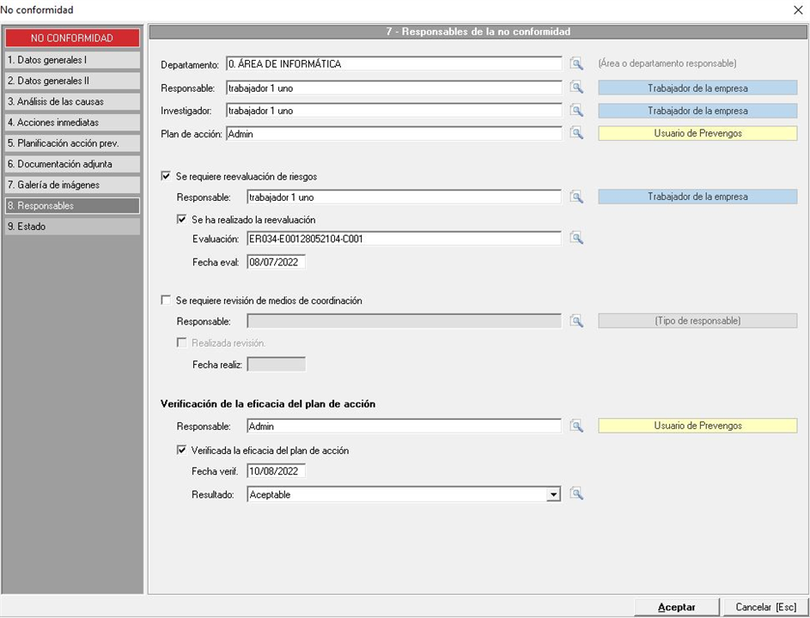Click lookup icon for reevaluación Responsable field
The width and height of the screenshot is (810, 618).
[576, 197]
